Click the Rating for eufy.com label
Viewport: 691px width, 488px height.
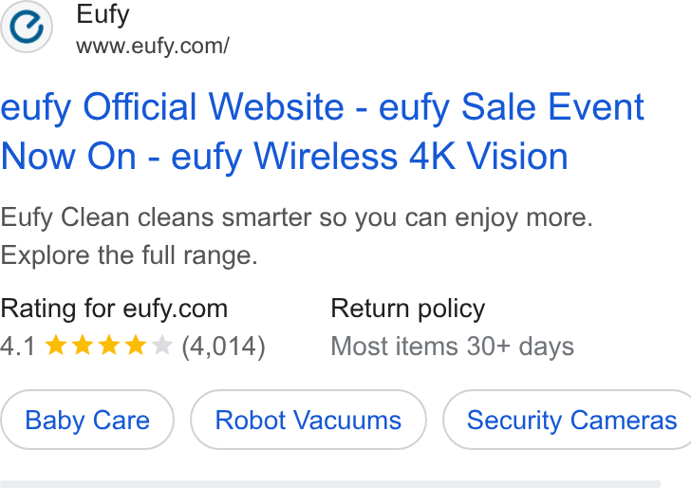coord(114,309)
